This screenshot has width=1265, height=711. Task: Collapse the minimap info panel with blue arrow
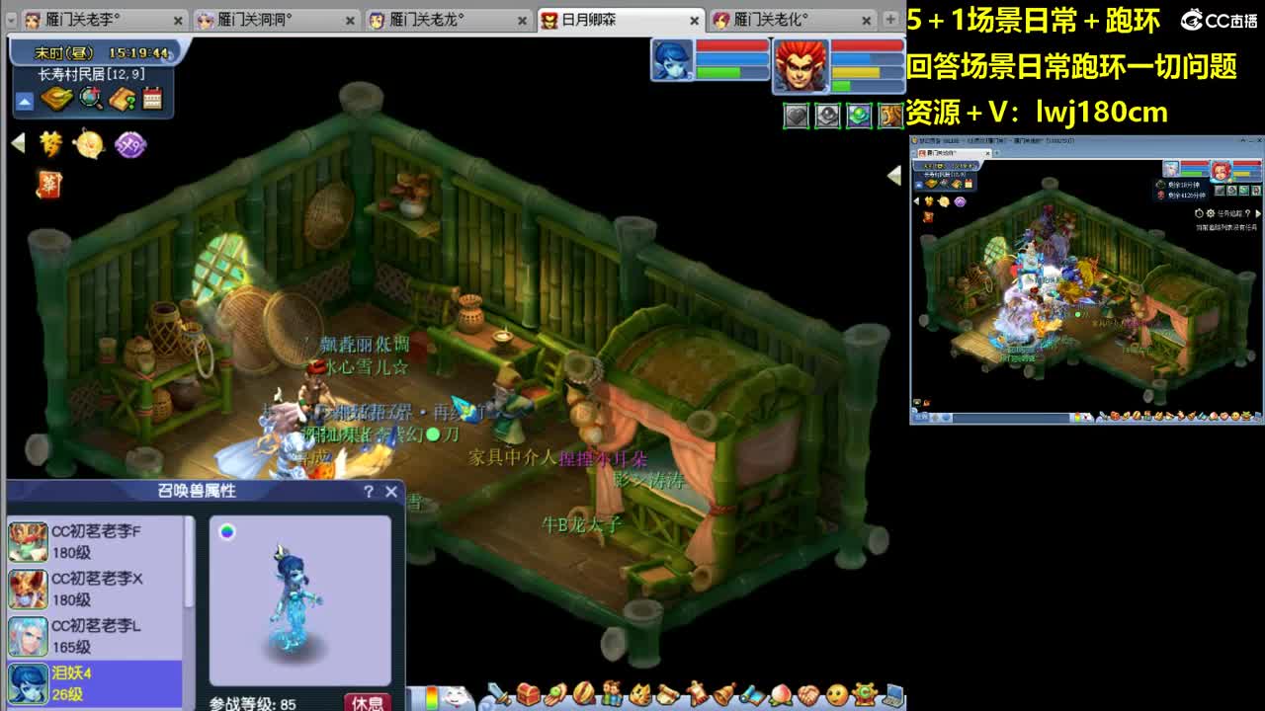coord(25,101)
